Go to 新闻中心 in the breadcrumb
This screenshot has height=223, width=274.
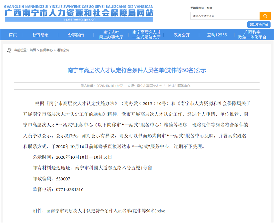[x=46, y=50]
